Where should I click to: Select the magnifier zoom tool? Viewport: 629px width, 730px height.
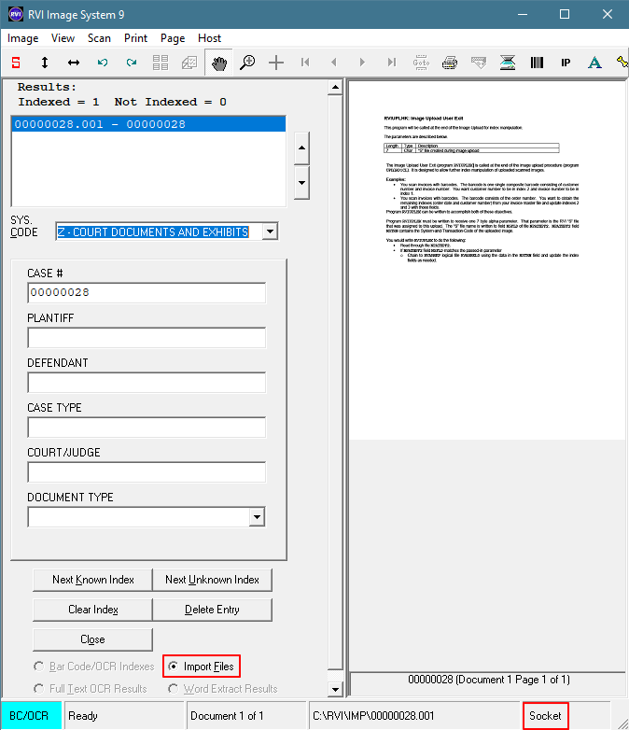coord(247,63)
